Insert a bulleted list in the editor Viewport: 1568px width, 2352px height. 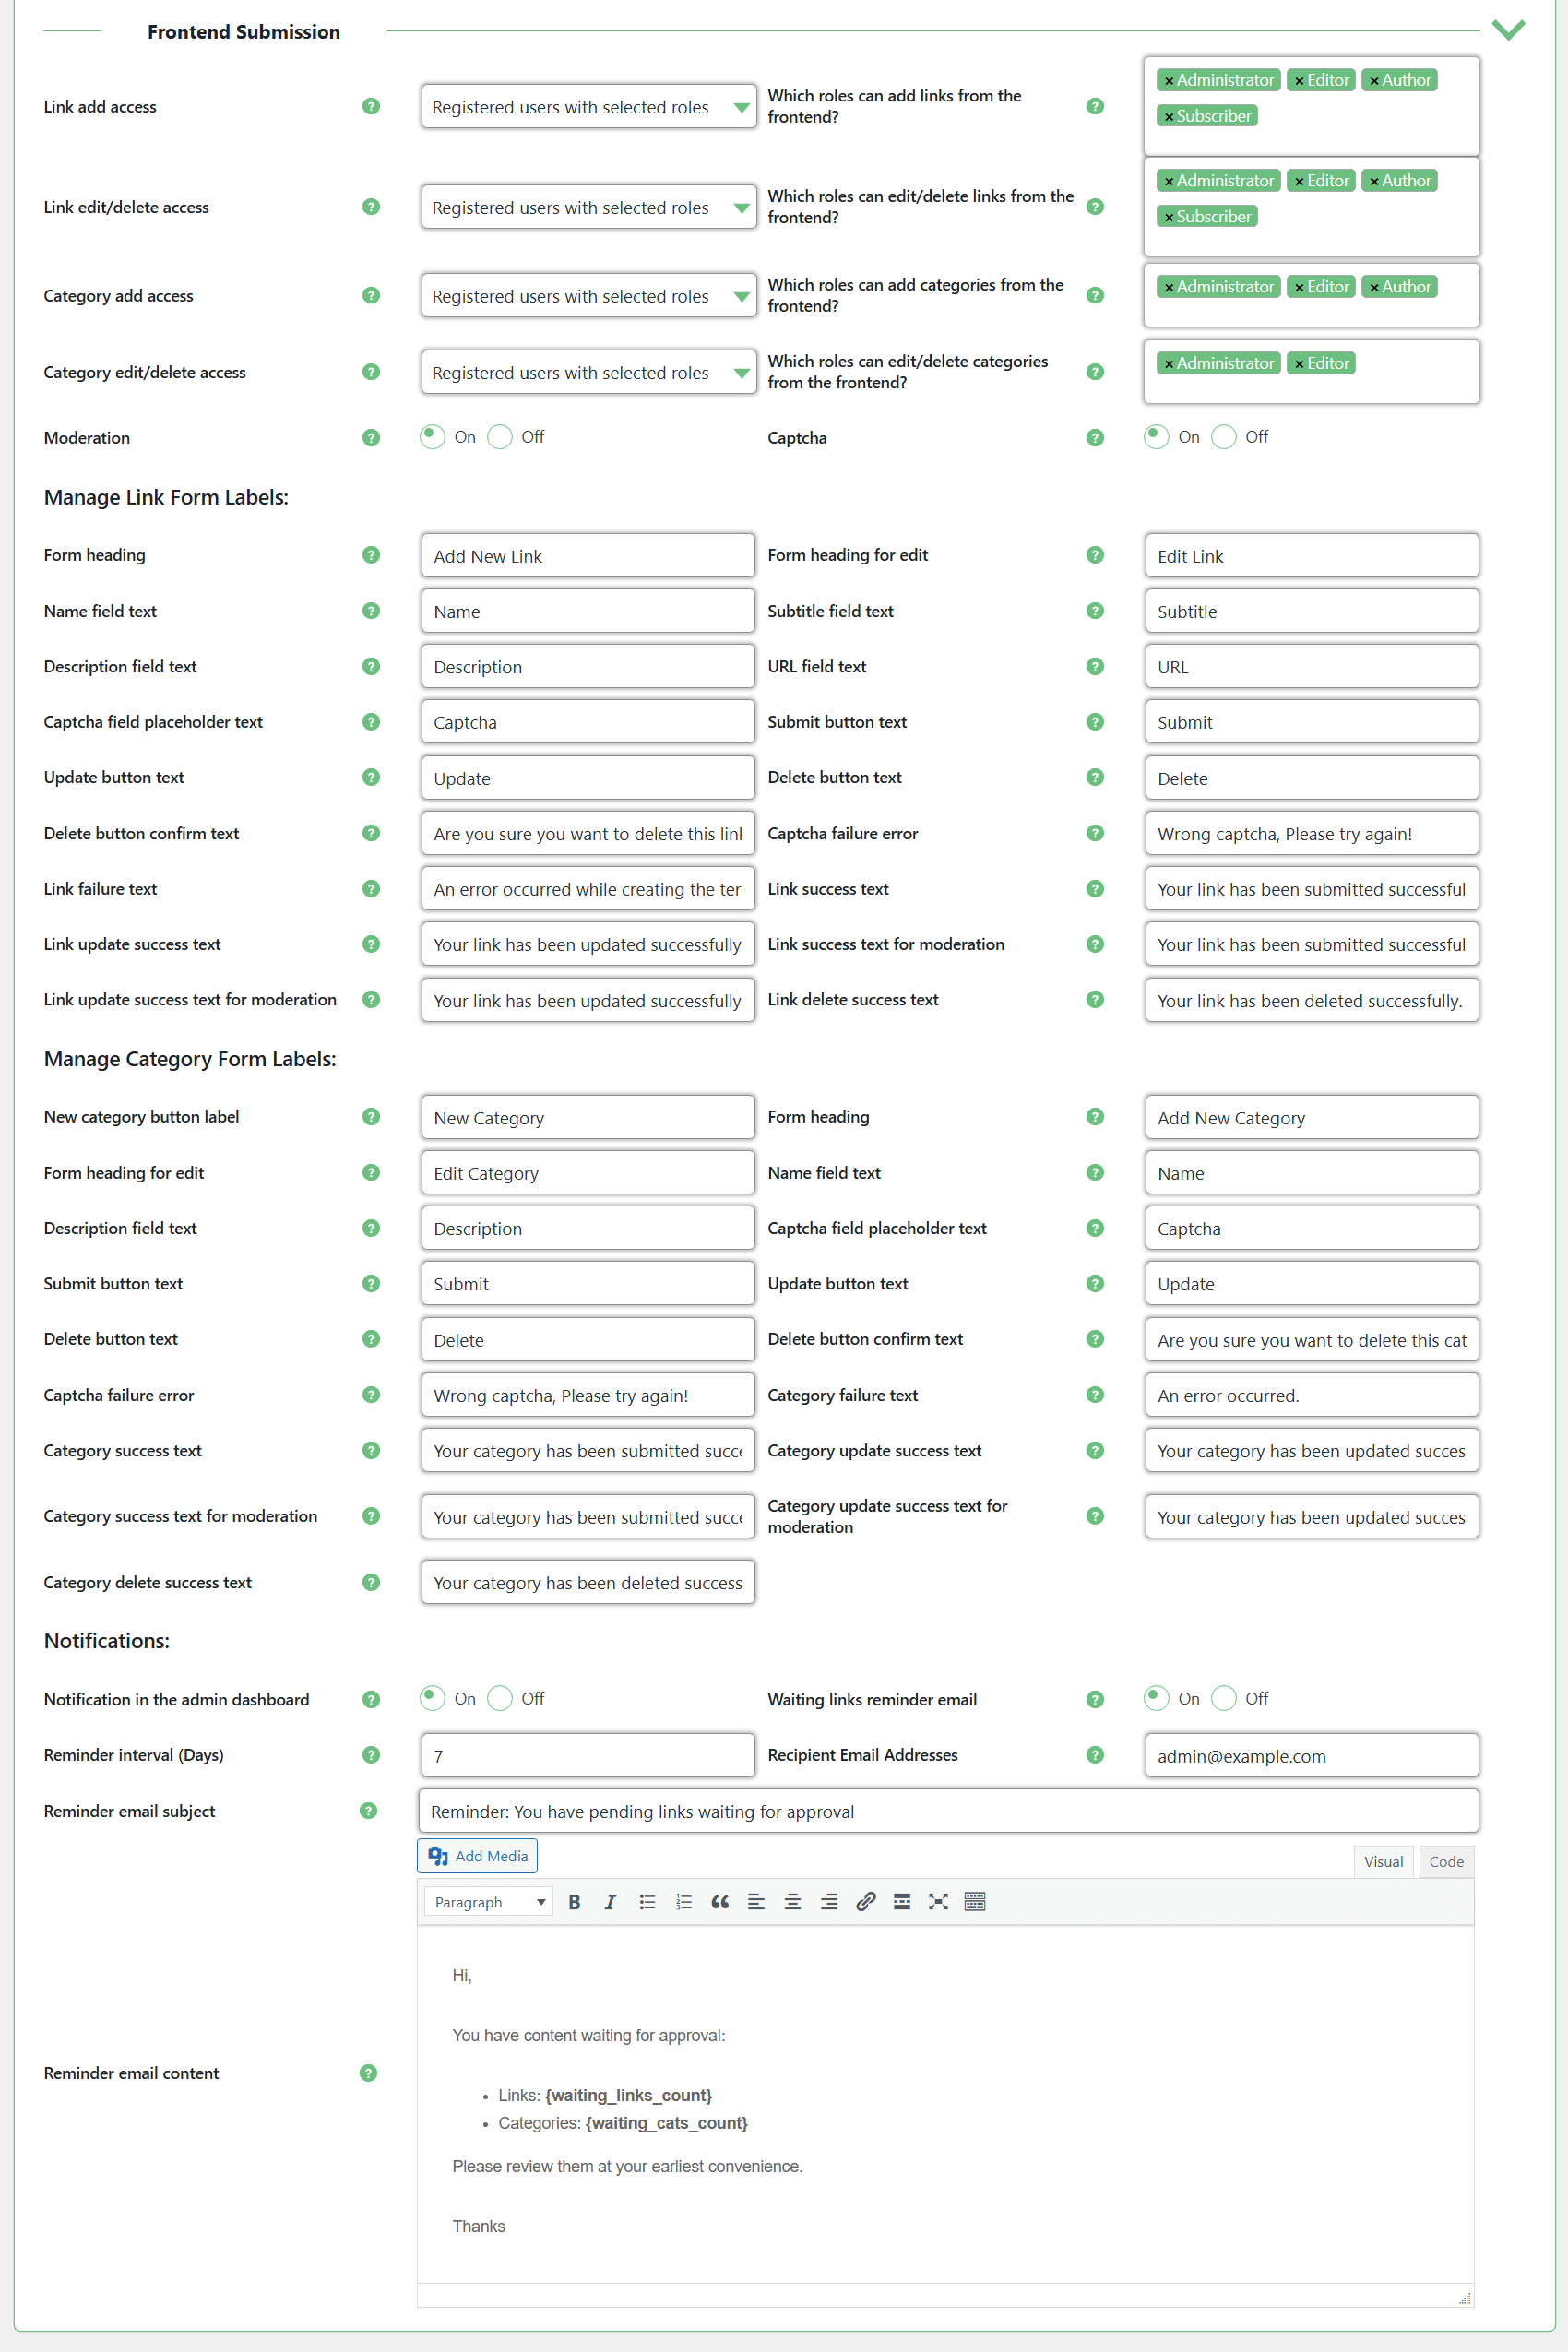pos(647,1902)
